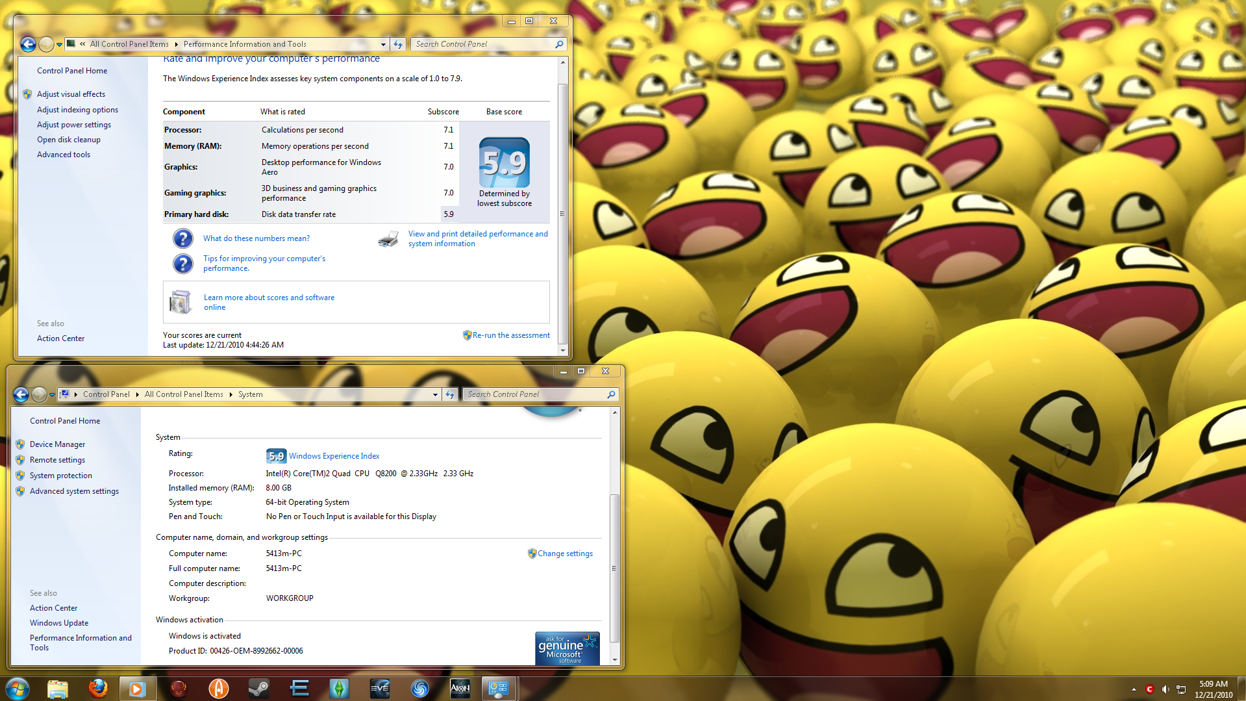
Task: Click the red phoenix taskbar icon
Action: tap(179, 689)
